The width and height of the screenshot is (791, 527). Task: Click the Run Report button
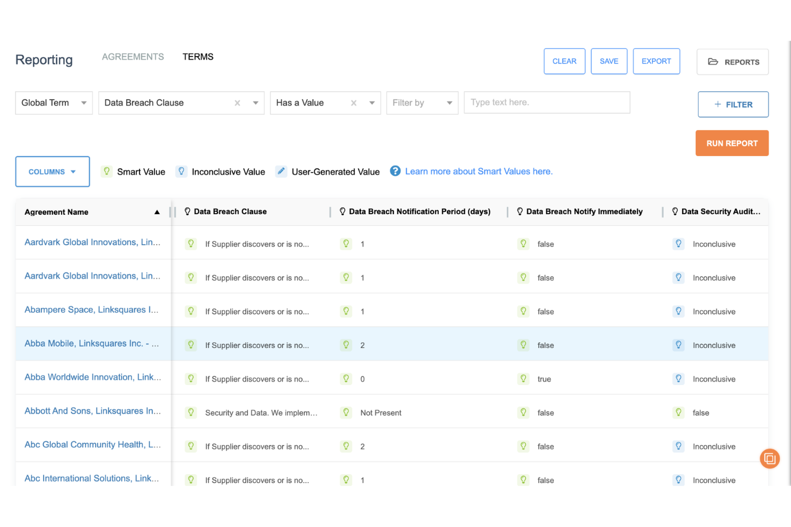[x=732, y=143]
